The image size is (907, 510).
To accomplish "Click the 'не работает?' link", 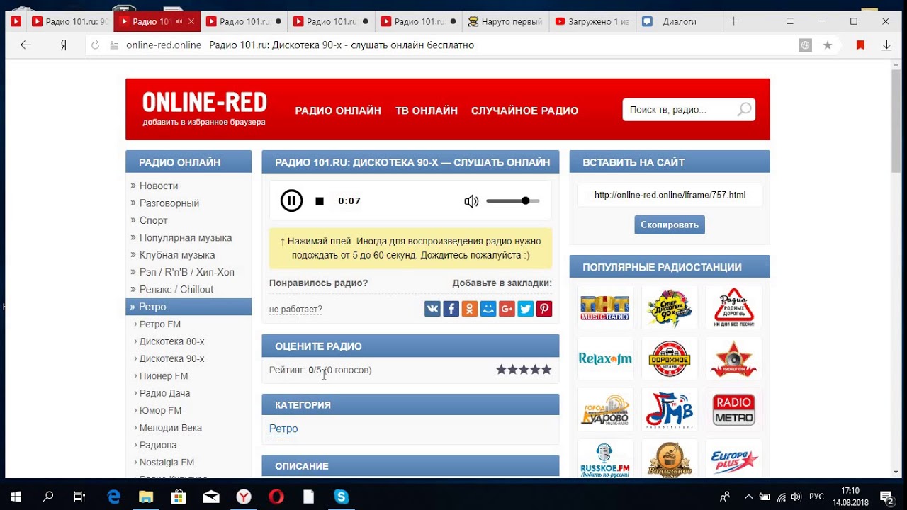I will tap(295, 310).
